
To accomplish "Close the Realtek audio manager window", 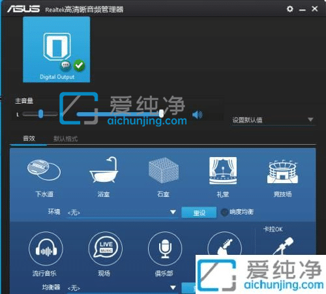I will click(x=314, y=8).
